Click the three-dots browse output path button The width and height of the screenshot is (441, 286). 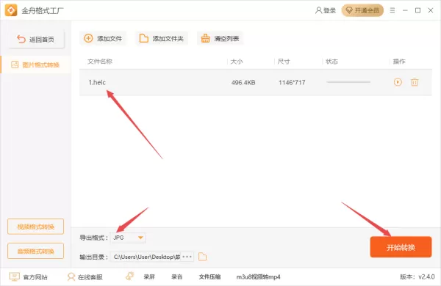tap(187, 257)
